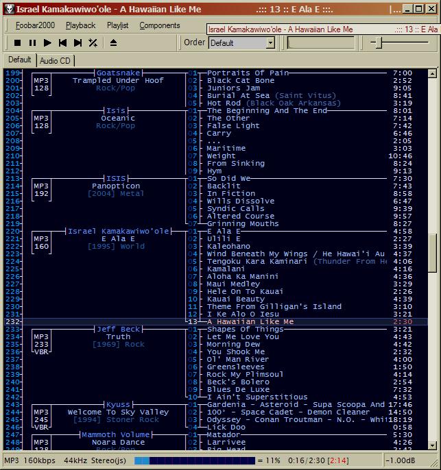
Task: Click the seek bar next to Order dropdown
Action: (321, 42)
